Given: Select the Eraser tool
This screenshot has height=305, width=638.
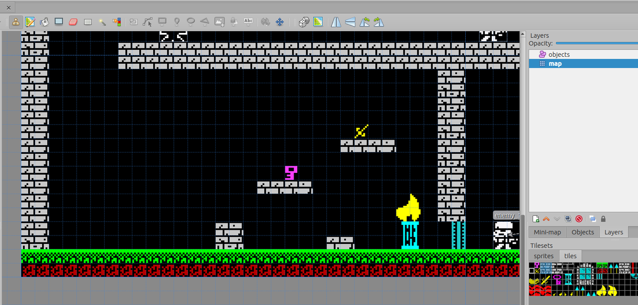Looking at the screenshot, I should pos(73,22).
